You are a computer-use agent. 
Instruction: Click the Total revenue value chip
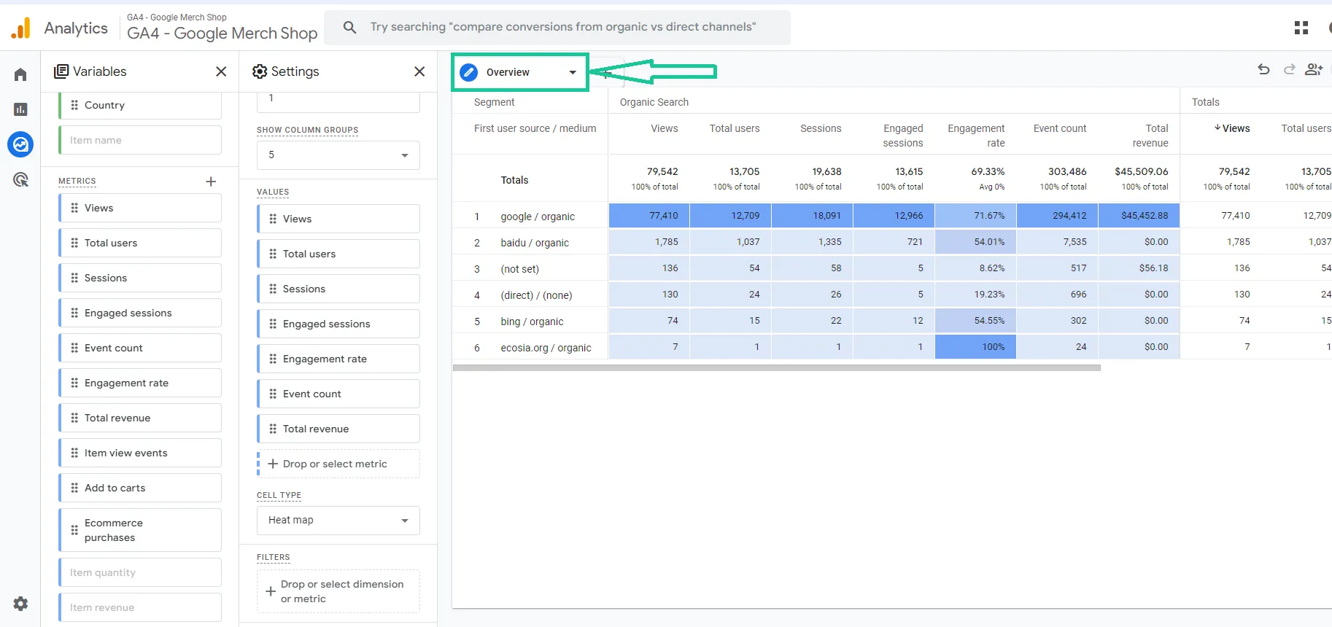coord(338,429)
